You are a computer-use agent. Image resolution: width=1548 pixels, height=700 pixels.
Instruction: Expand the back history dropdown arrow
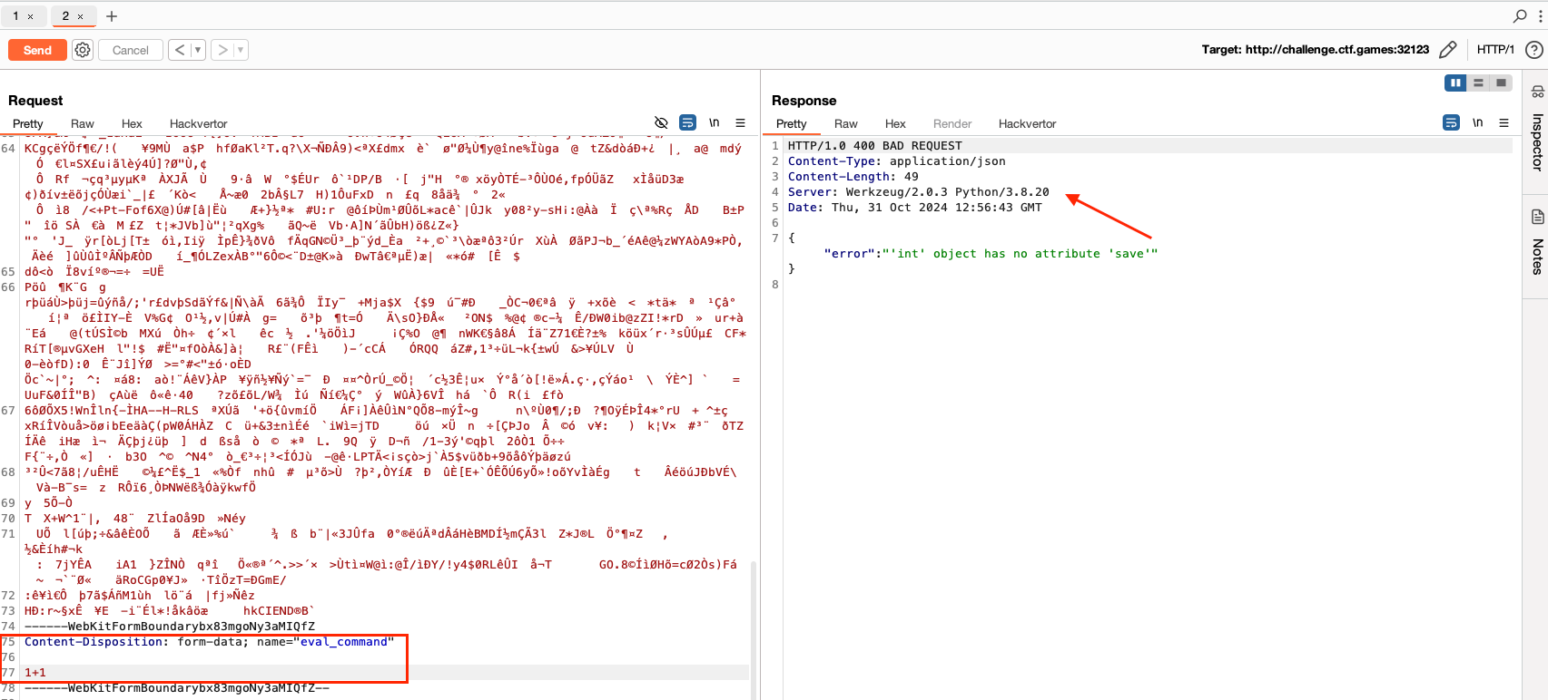pyautogui.click(x=198, y=50)
